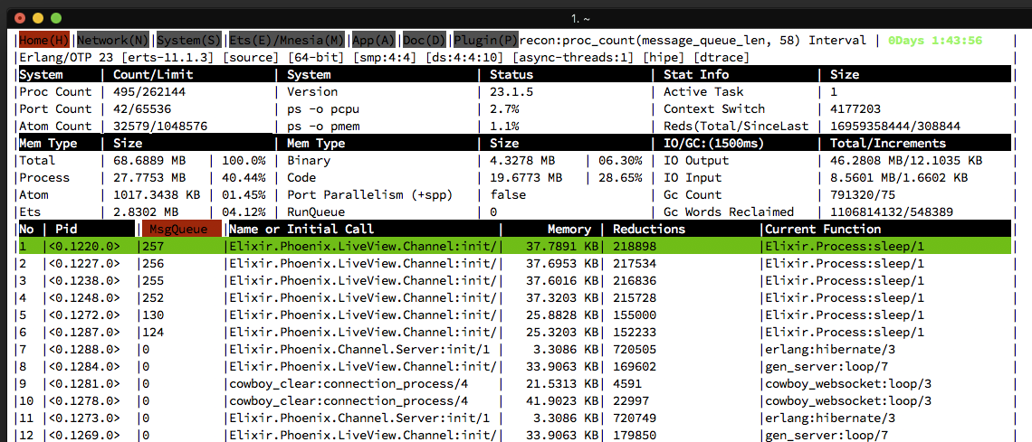The height and width of the screenshot is (442, 1032).
Task: Open the Plugin(P) tab
Action: point(486,40)
